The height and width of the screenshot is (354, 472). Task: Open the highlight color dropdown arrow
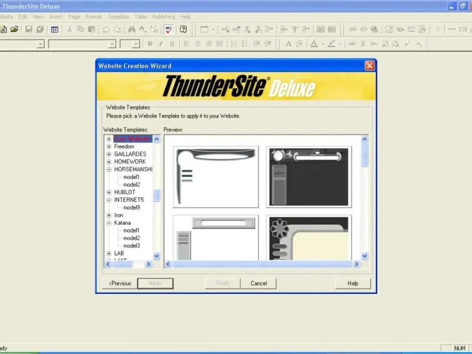pos(340,44)
